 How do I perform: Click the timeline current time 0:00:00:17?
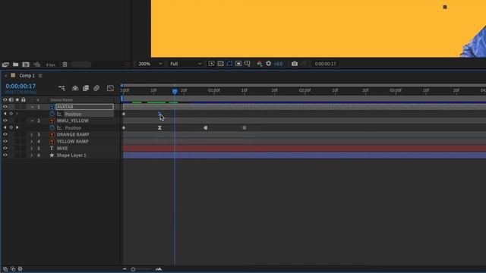[21, 86]
